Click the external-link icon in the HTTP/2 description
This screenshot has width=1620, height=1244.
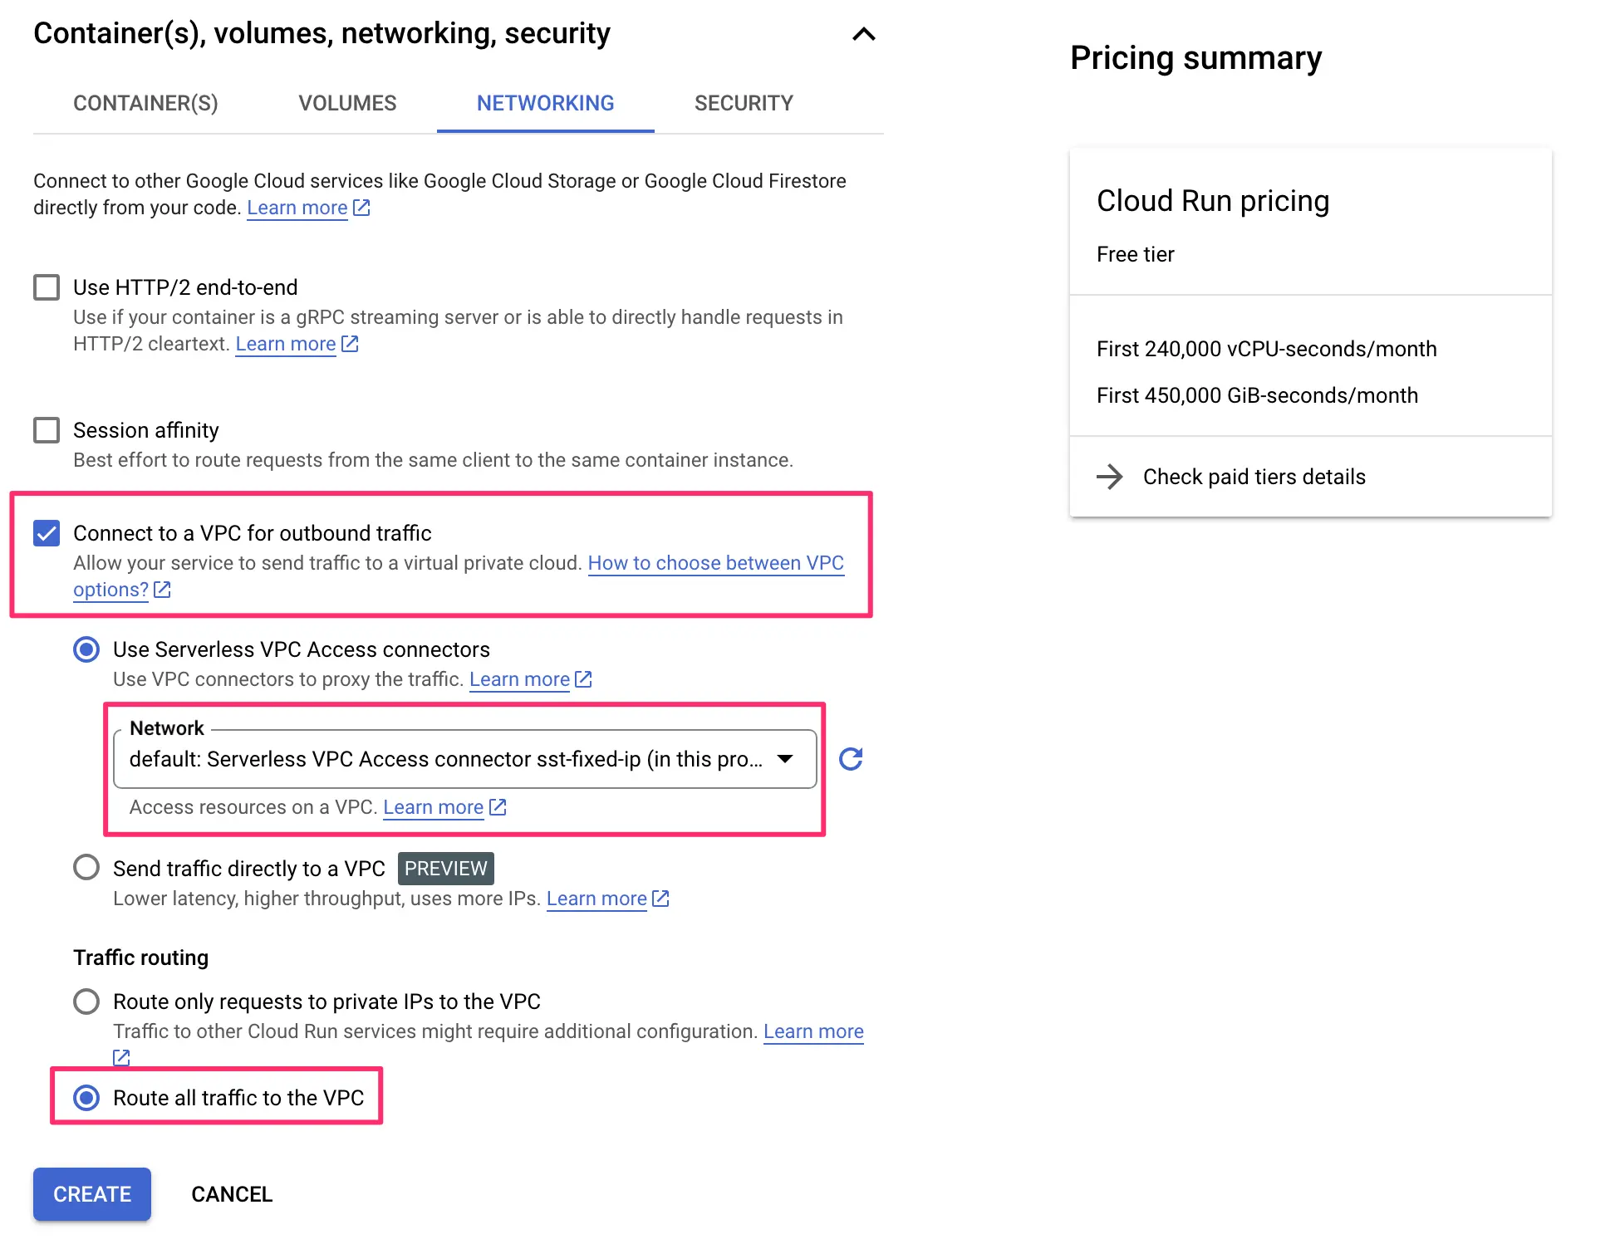(350, 344)
